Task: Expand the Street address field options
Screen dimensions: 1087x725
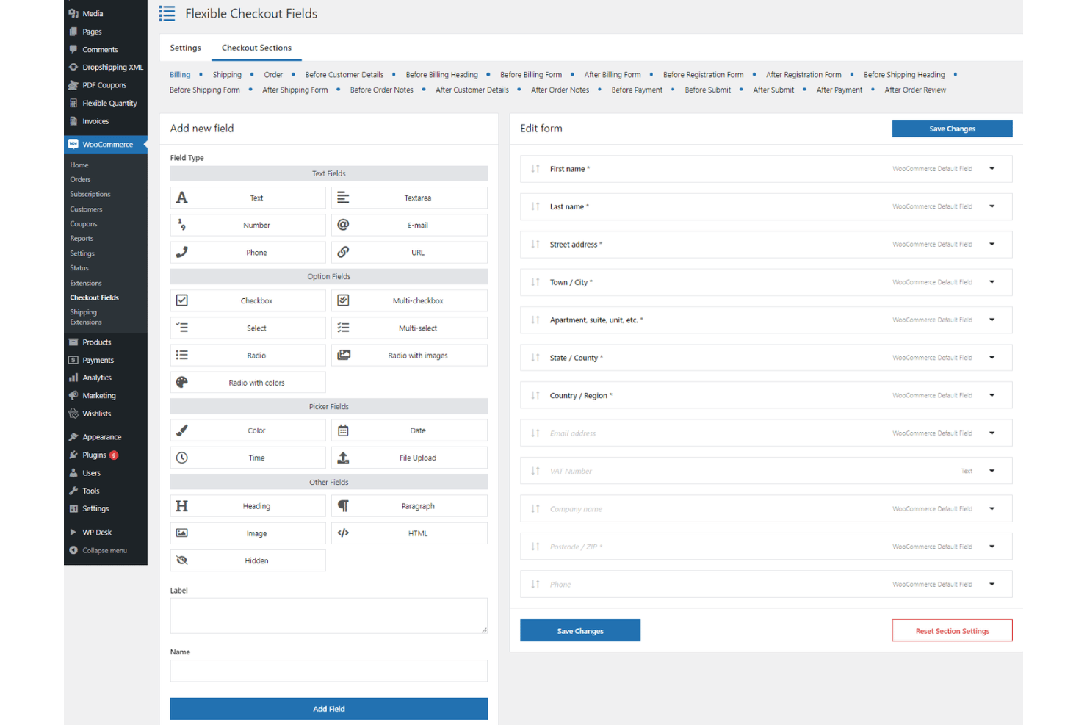Action: (x=992, y=244)
